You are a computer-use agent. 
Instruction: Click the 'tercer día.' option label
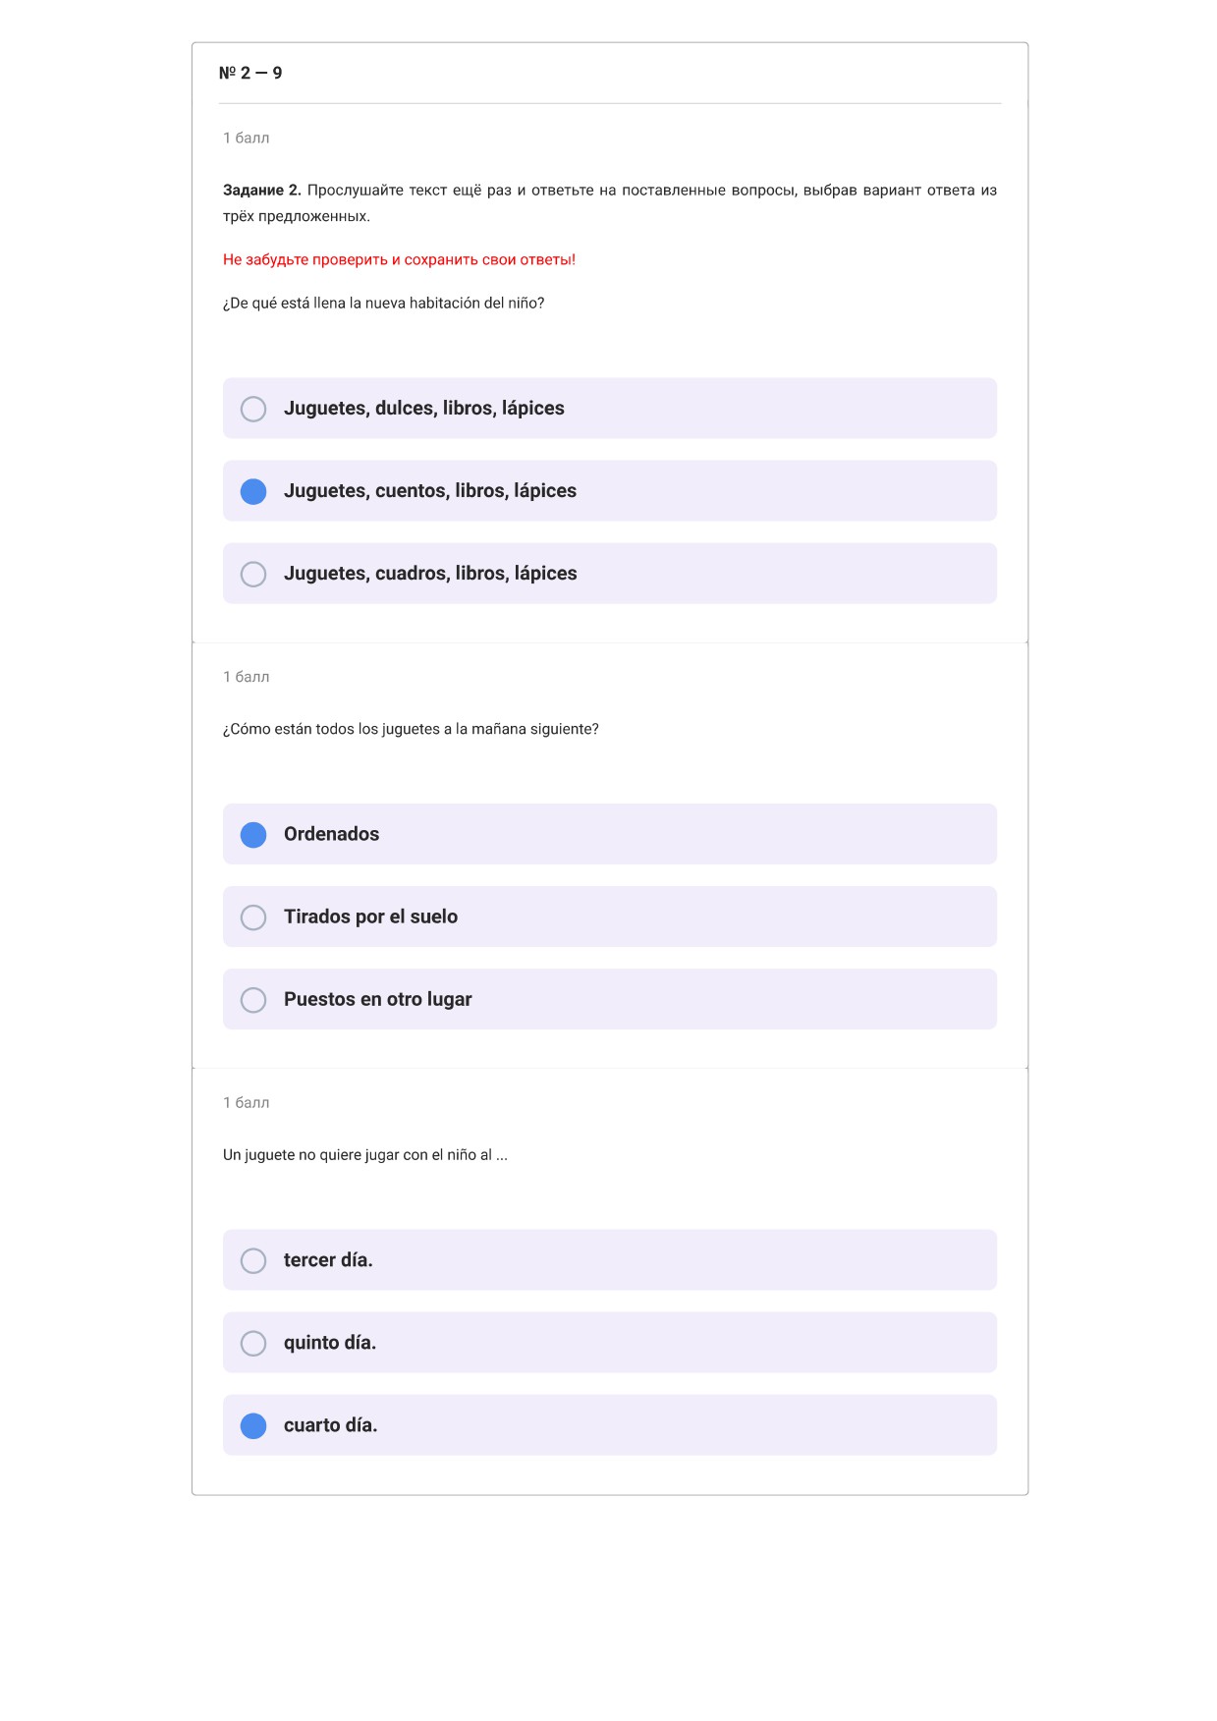pos(328,1260)
